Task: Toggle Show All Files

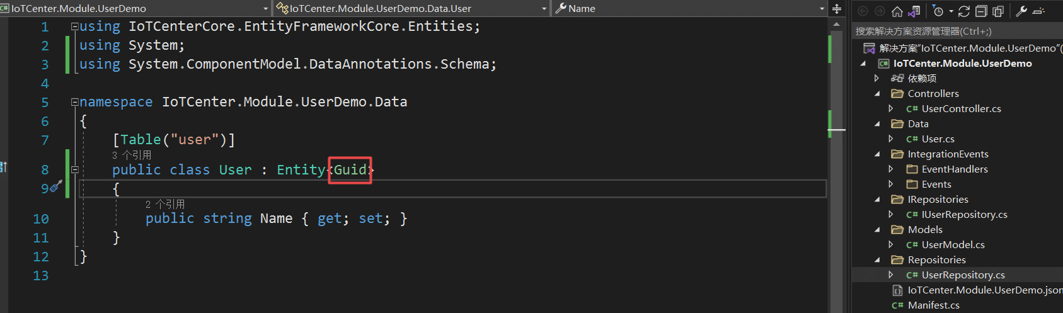Action: 998,11
